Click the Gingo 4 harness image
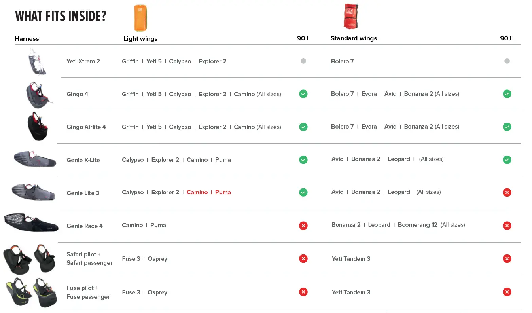The height and width of the screenshot is (313, 532). click(x=38, y=94)
